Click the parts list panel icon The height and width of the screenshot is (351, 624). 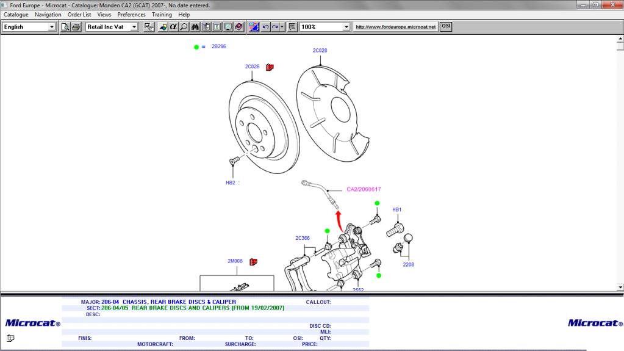[206, 27]
